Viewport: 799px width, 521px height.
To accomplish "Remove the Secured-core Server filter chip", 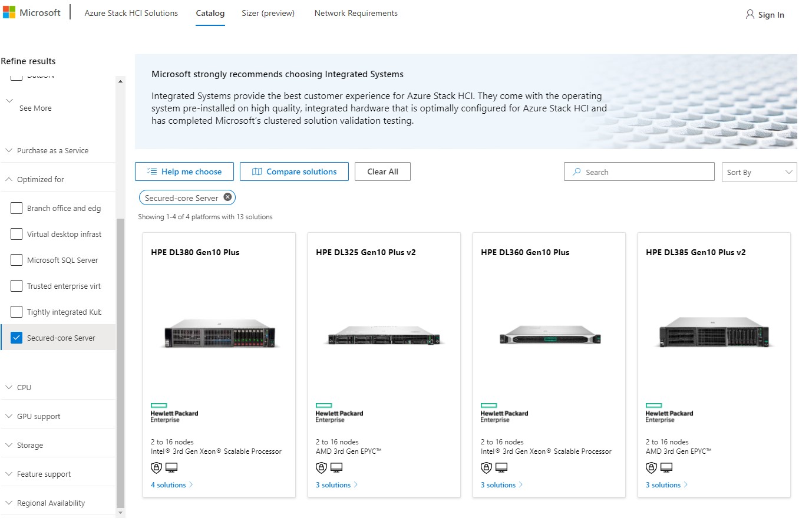I will point(228,197).
